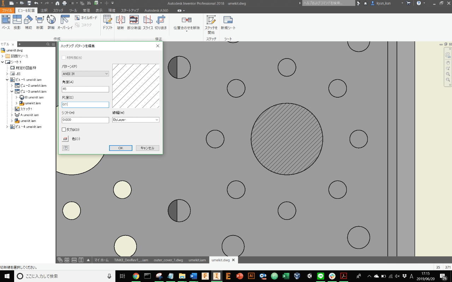This screenshot has width=452, height=282.
Task: Create a ドラフト draft view
Action: (108, 22)
